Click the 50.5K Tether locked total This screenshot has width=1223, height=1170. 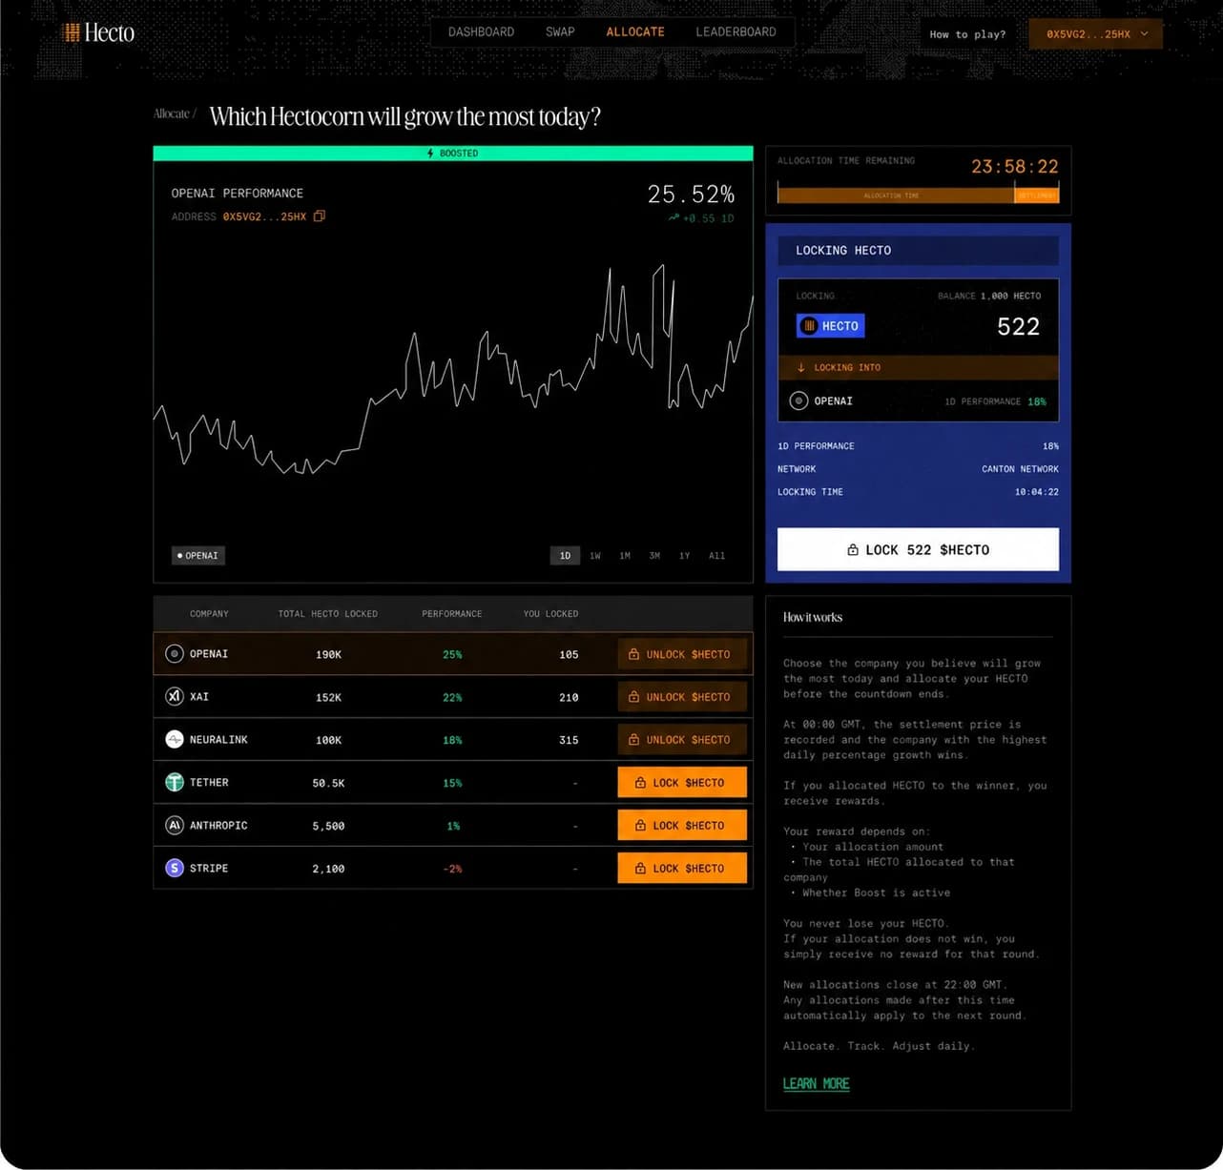pos(328,784)
